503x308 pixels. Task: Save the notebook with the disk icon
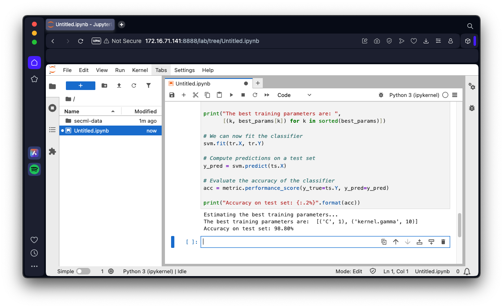(x=172, y=95)
